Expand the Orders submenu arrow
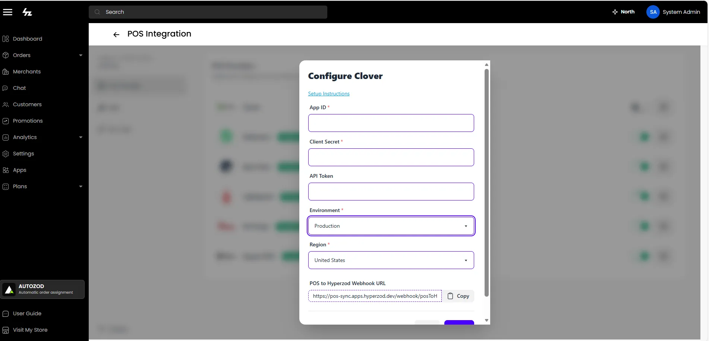Image resolution: width=709 pixels, height=341 pixels. (x=81, y=55)
